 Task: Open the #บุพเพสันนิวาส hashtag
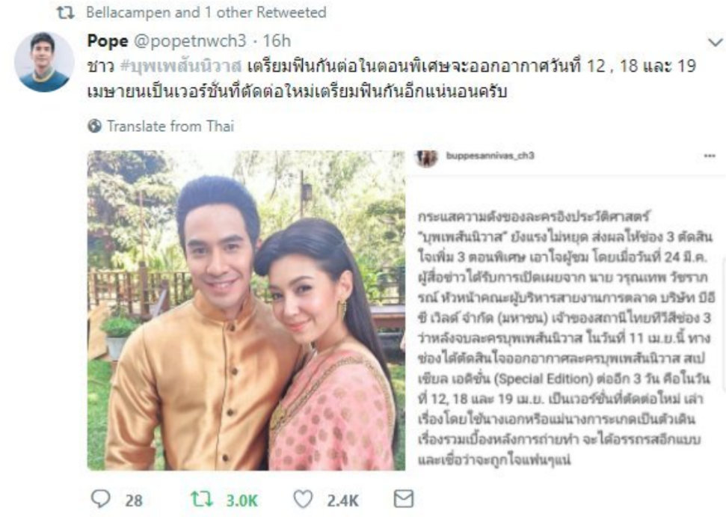181,67
